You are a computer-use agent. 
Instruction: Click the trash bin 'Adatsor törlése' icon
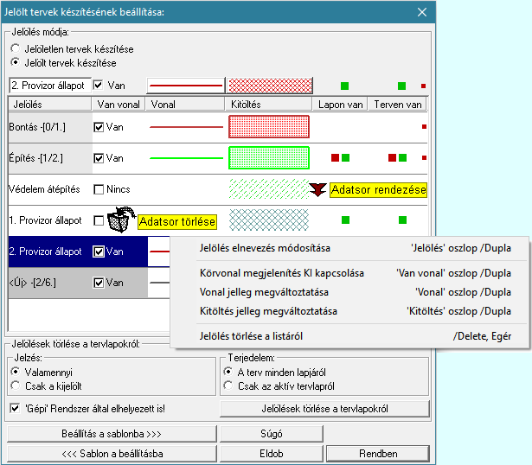click(118, 220)
